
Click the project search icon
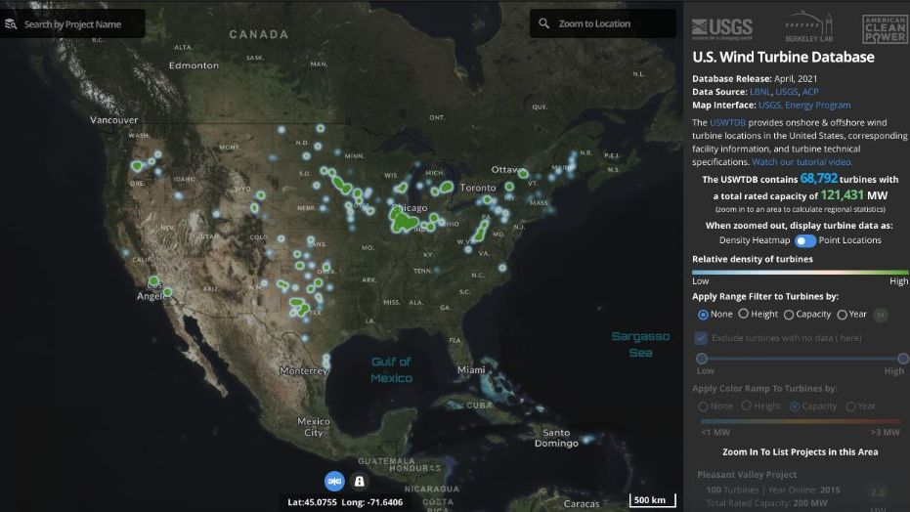tap(12, 23)
